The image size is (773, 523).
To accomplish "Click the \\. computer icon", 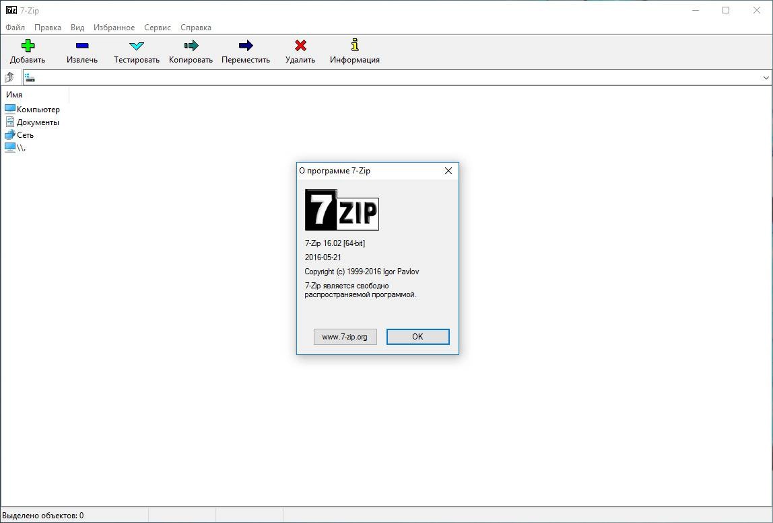I will click(10, 148).
